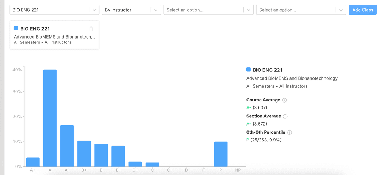Select the B+ grade bar
This screenshot has width=383, height=175.
(x=84, y=153)
